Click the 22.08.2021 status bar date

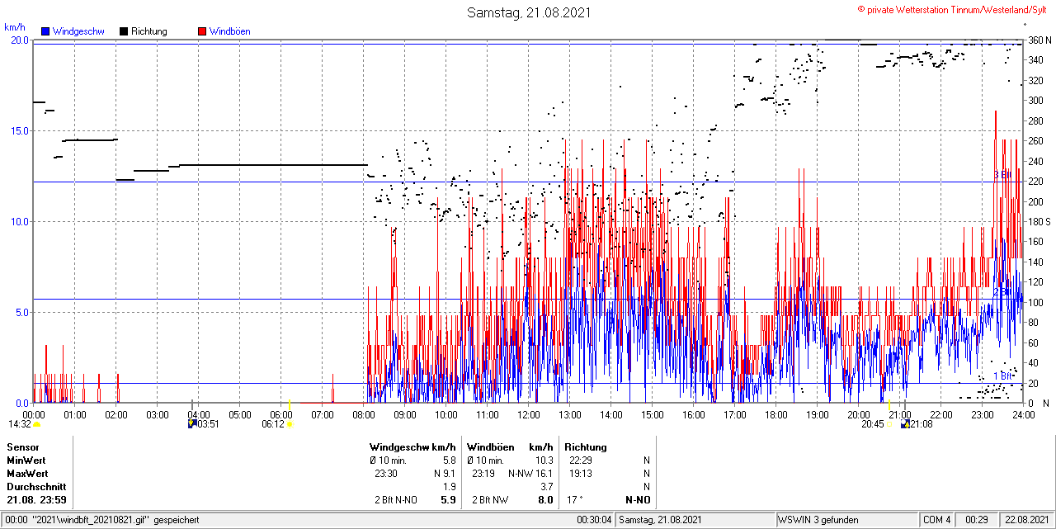click(x=1028, y=520)
